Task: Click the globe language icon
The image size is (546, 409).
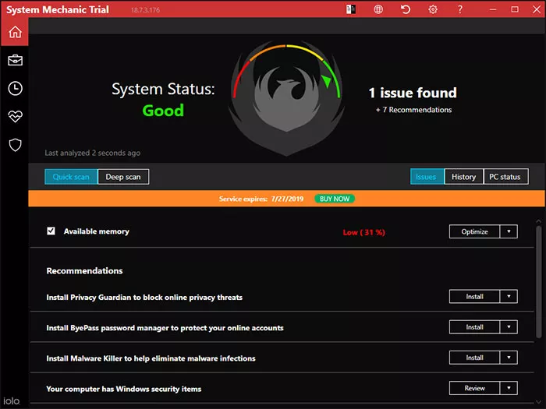Action: [378, 9]
